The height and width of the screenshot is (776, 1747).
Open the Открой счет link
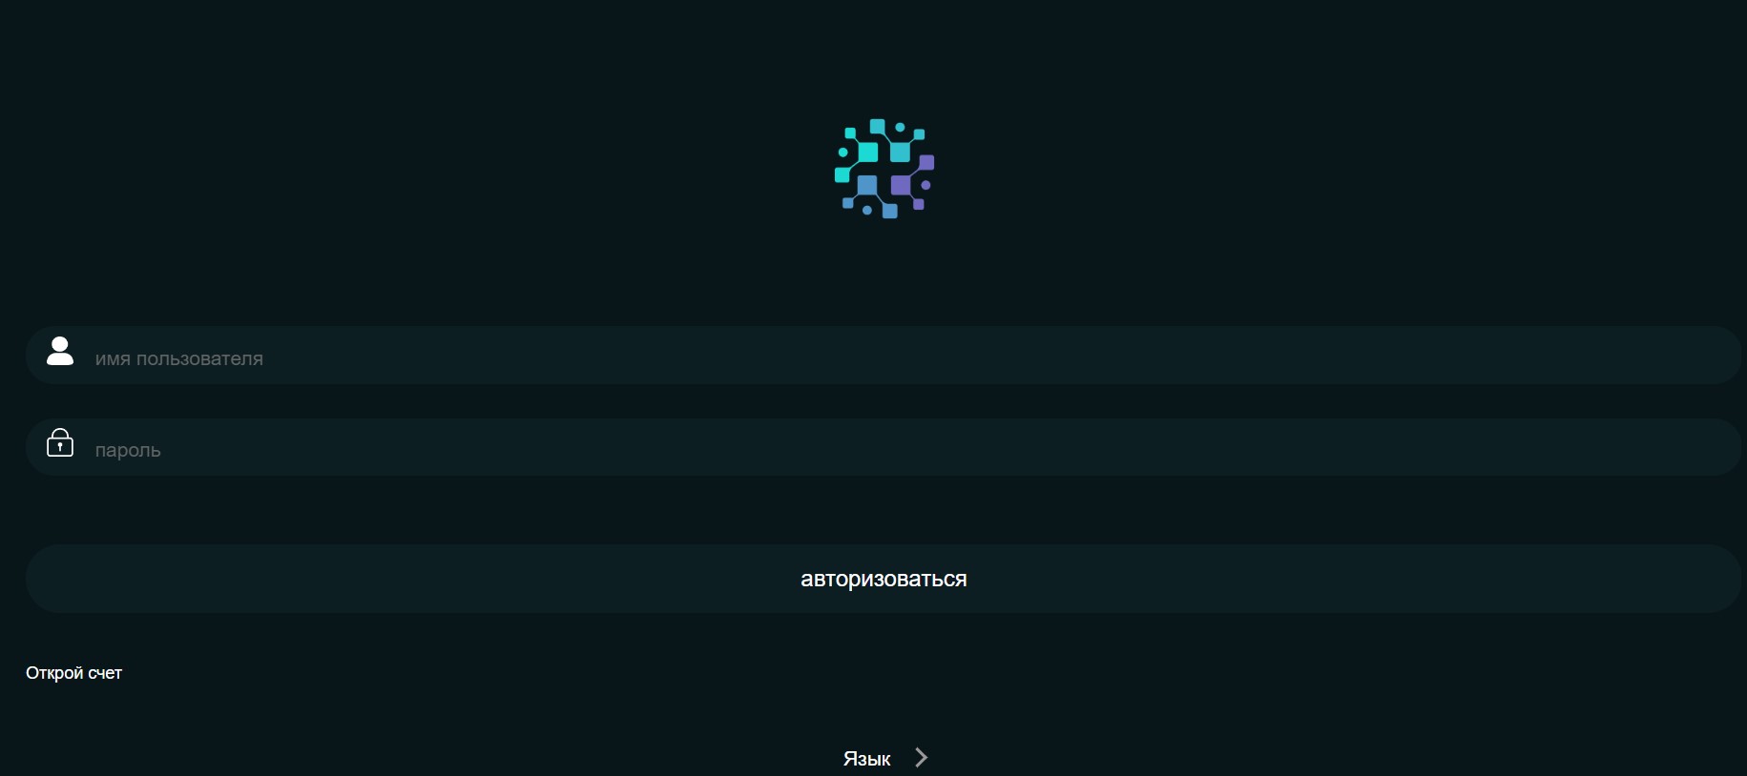[73, 673]
